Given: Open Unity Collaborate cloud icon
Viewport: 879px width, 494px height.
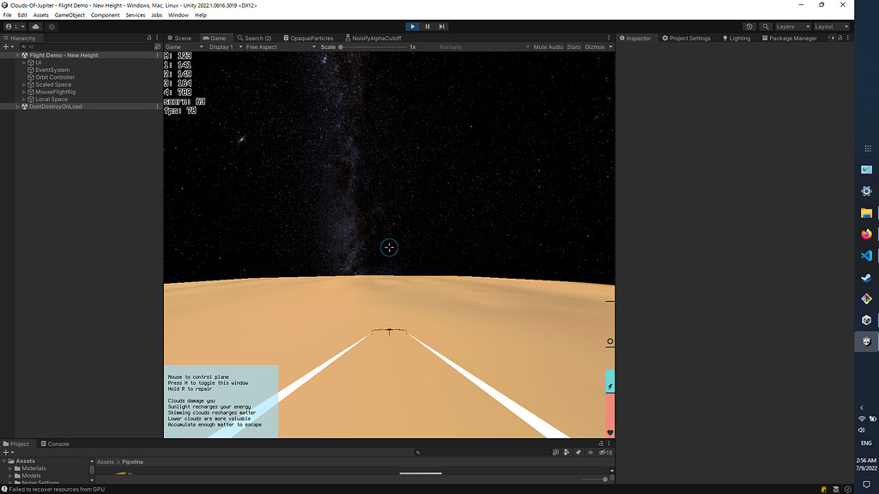Looking at the screenshot, I should coord(36,27).
